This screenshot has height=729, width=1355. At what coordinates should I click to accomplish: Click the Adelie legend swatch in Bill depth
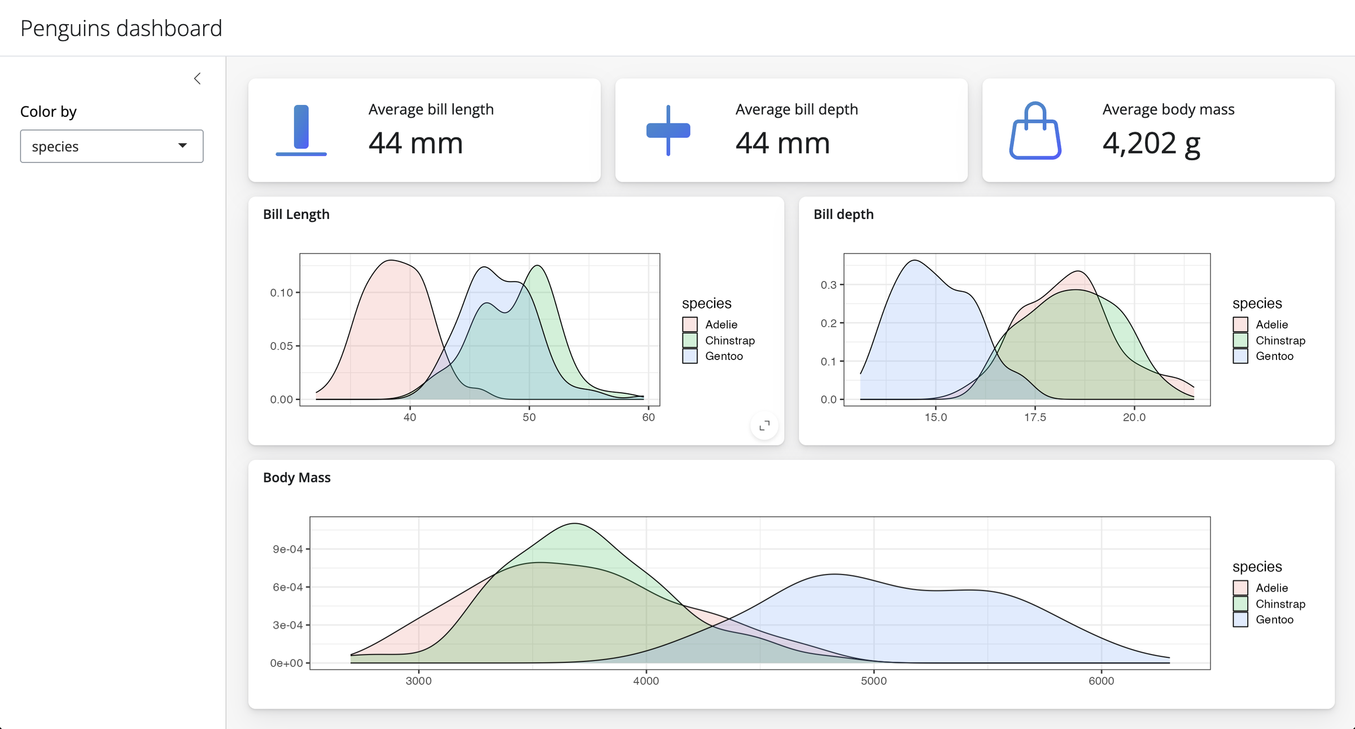(x=1240, y=324)
